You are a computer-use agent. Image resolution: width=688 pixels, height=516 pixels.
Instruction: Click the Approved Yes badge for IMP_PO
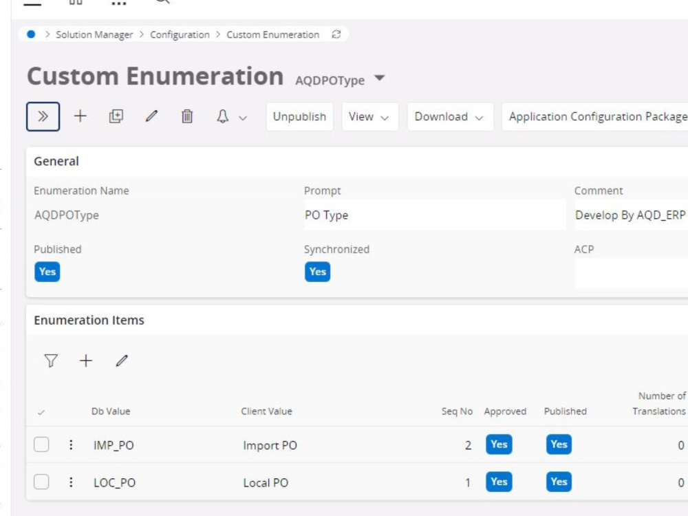pyautogui.click(x=499, y=444)
